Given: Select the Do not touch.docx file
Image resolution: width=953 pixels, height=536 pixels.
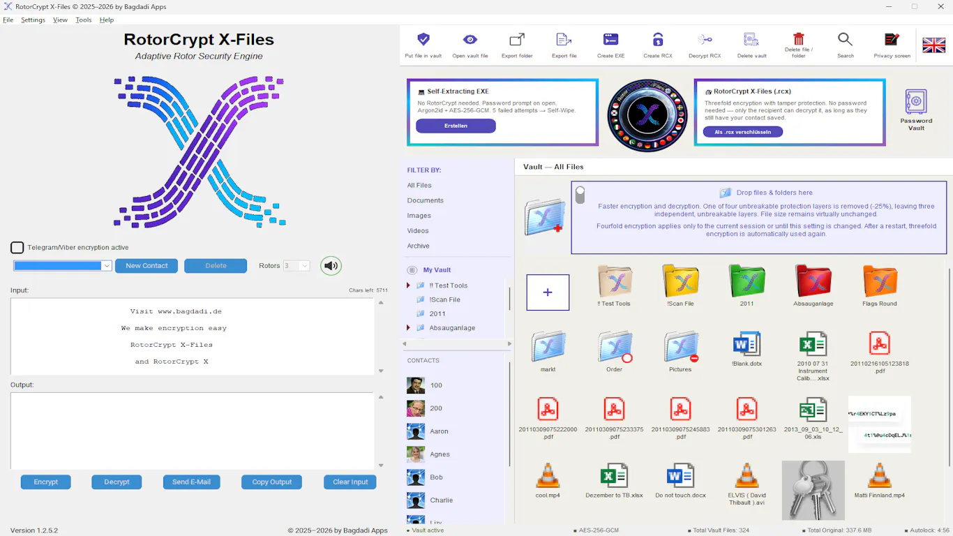Looking at the screenshot, I should click(x=680, y=475).
